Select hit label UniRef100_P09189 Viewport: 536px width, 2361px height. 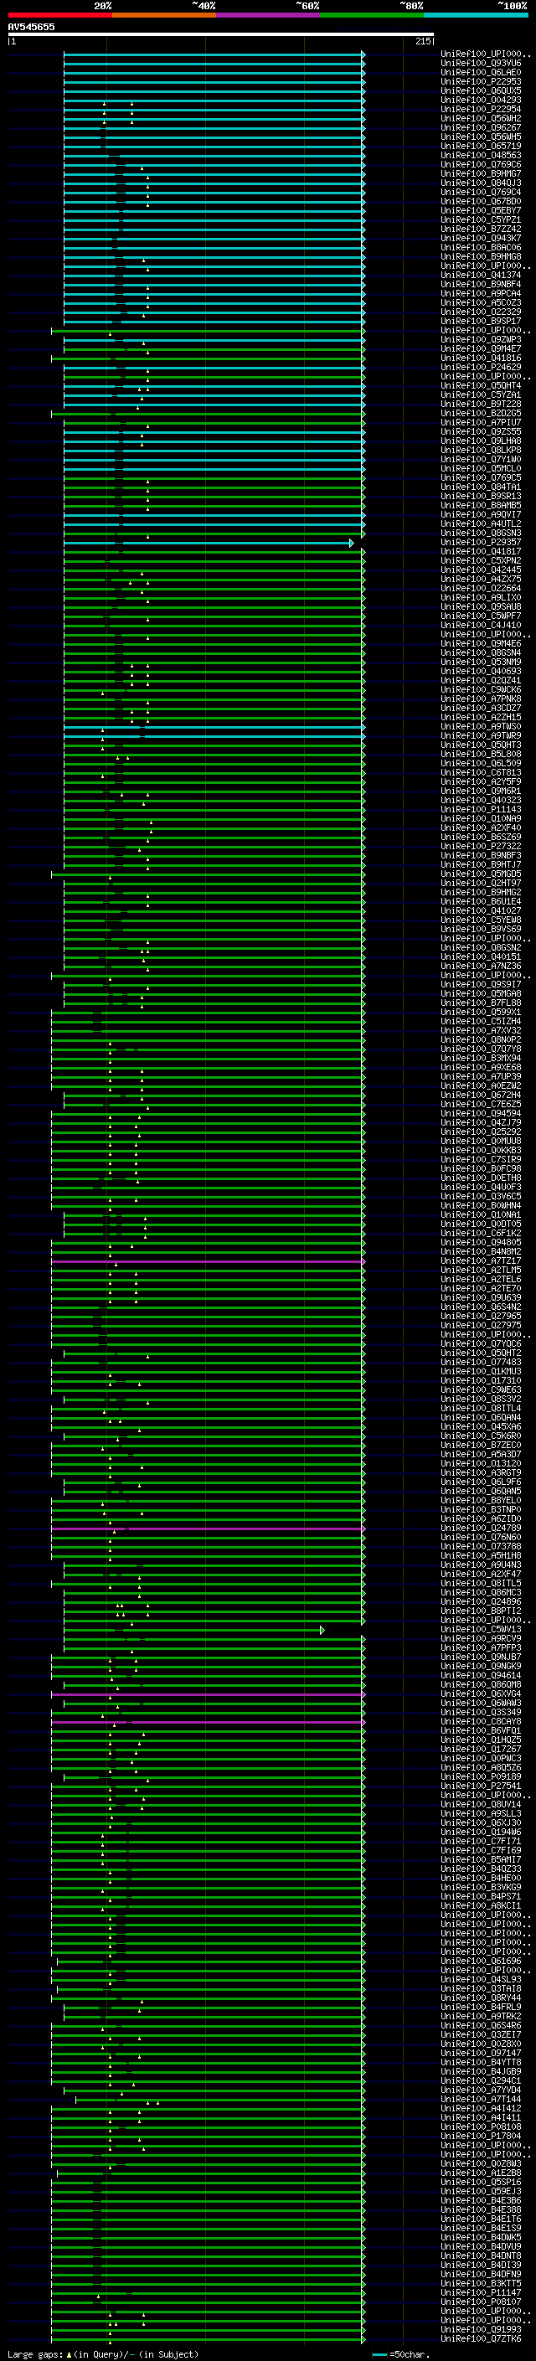480,1777
